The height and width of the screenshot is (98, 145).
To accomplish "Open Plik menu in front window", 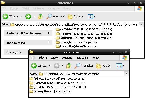I will (x=33, y=58).
